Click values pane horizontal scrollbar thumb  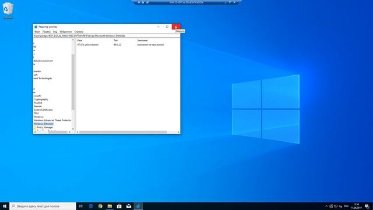(123, 132)
